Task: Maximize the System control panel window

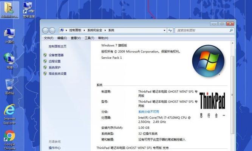Action: (x=222, y=24)
